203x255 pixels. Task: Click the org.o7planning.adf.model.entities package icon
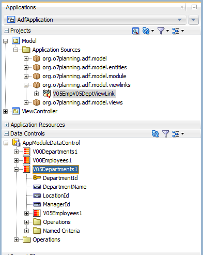(x=37, y=67)
